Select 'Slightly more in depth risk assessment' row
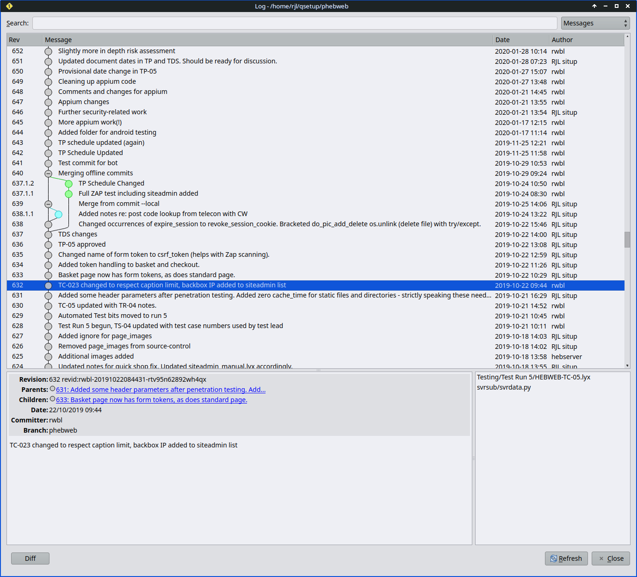 315,51
